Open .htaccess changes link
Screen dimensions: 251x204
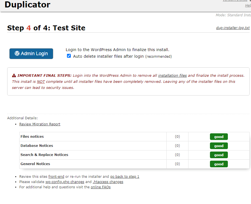(108, 182)
